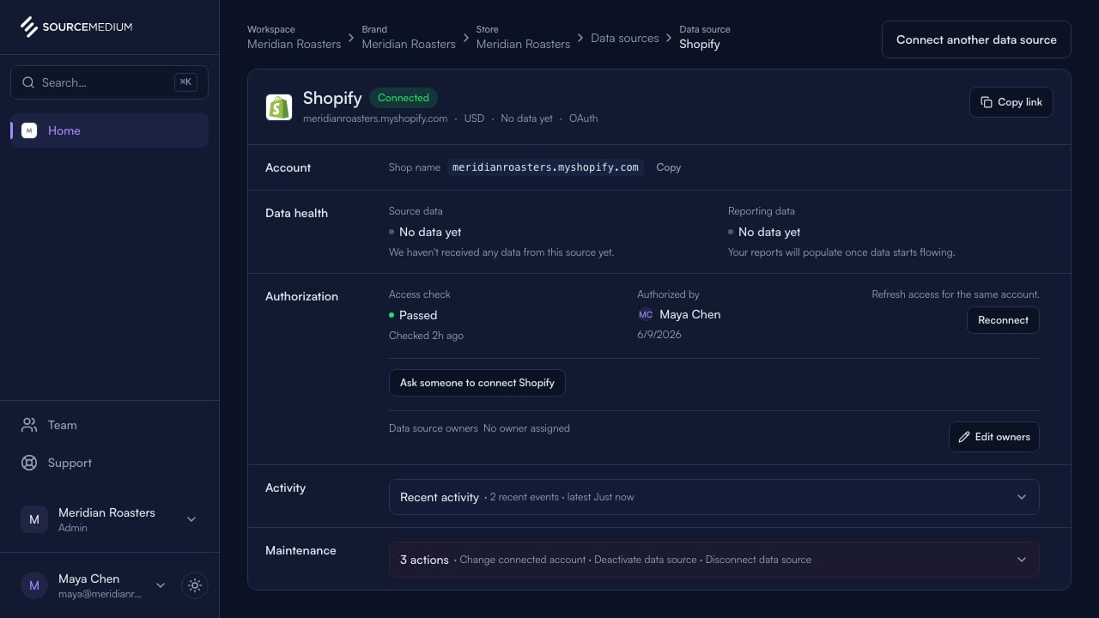Viewport: 1099px width, 618px height.
Task: Focus the Search input field
Action: [x=109, y=82]
